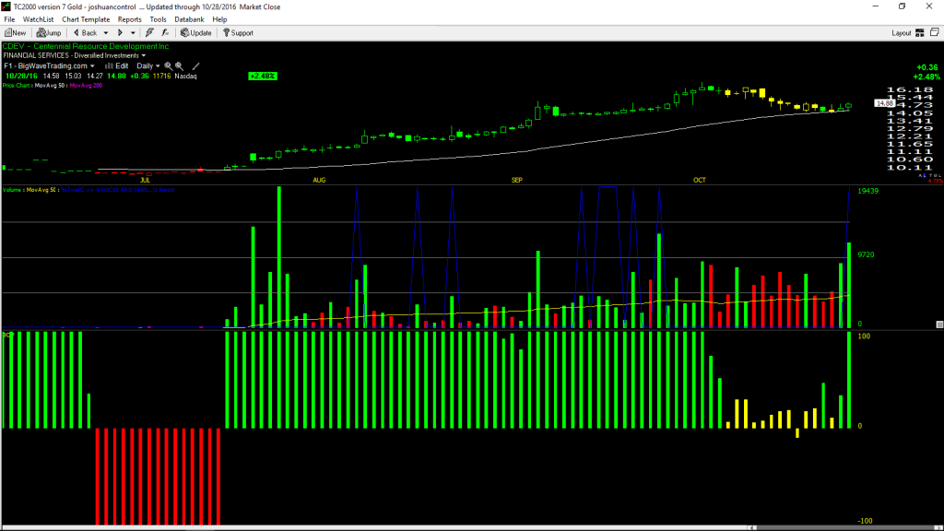The height and width of the screenshot is (531, 944).
Task: Restore down the TC2000 window
Action: coord(902,6)
